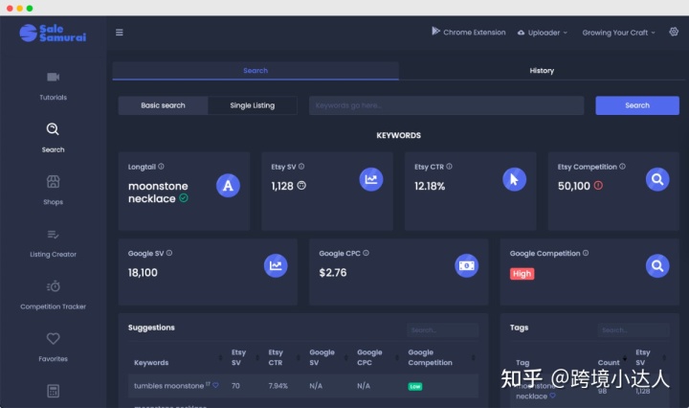Open Tutorials in the sidebar
This screenshot has width=689, height=408.
pyautogui.click(x=54, y=86)
